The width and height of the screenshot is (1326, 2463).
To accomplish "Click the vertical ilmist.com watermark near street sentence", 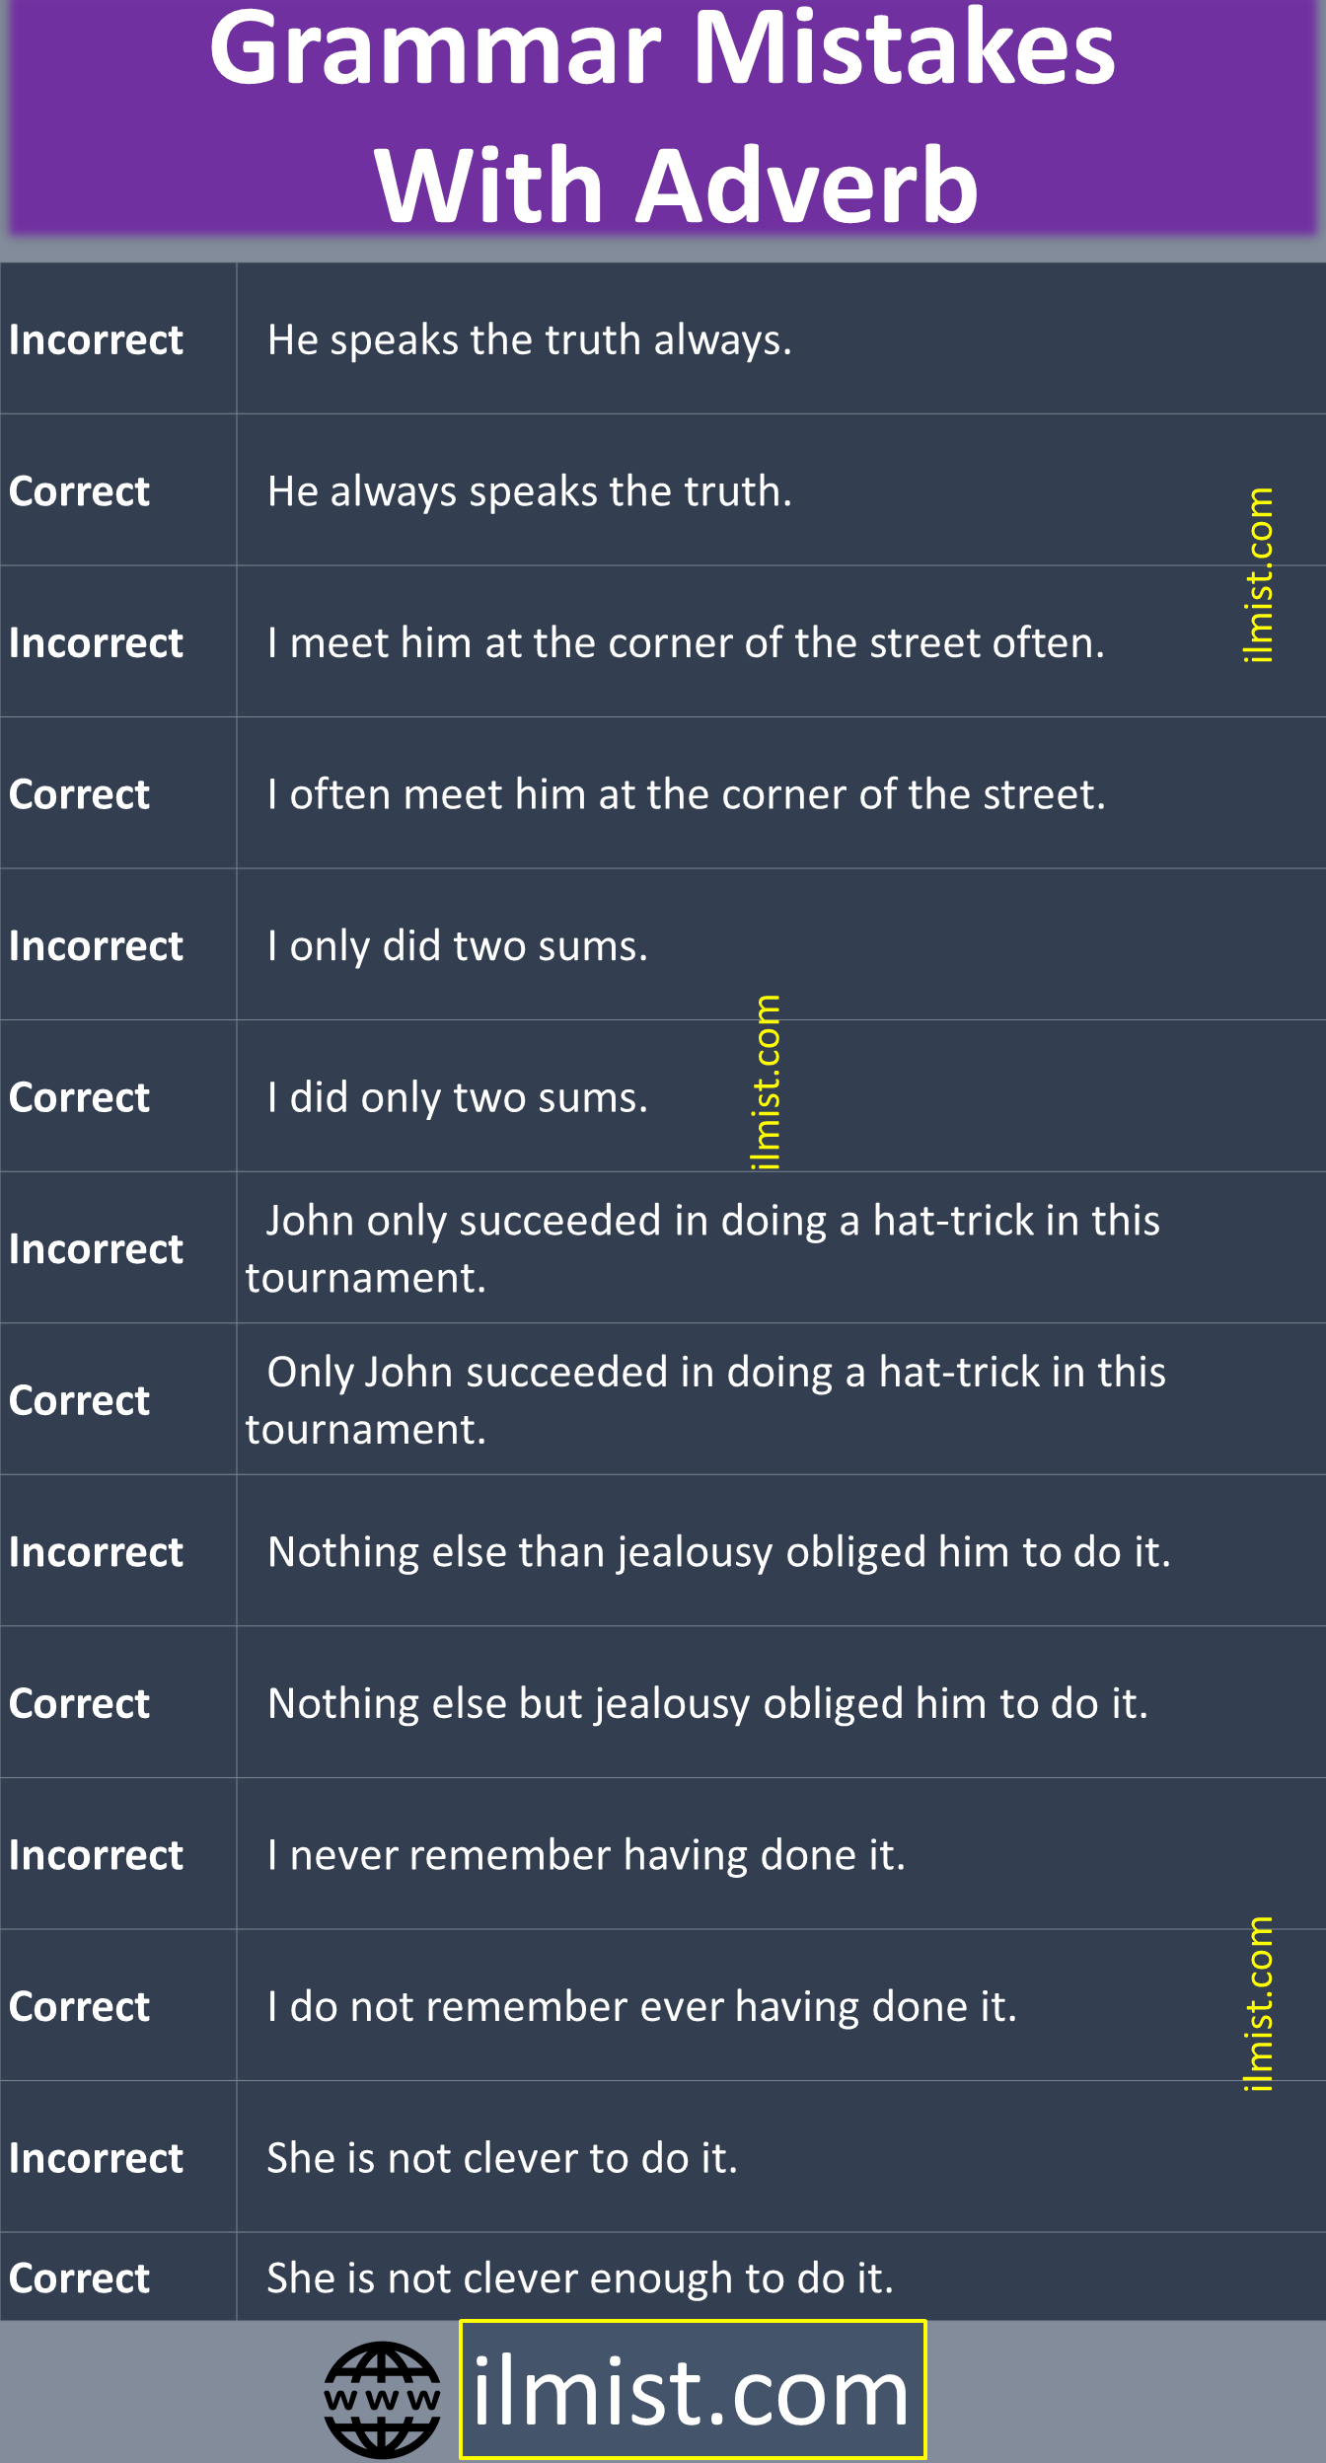I will 1258,574.
